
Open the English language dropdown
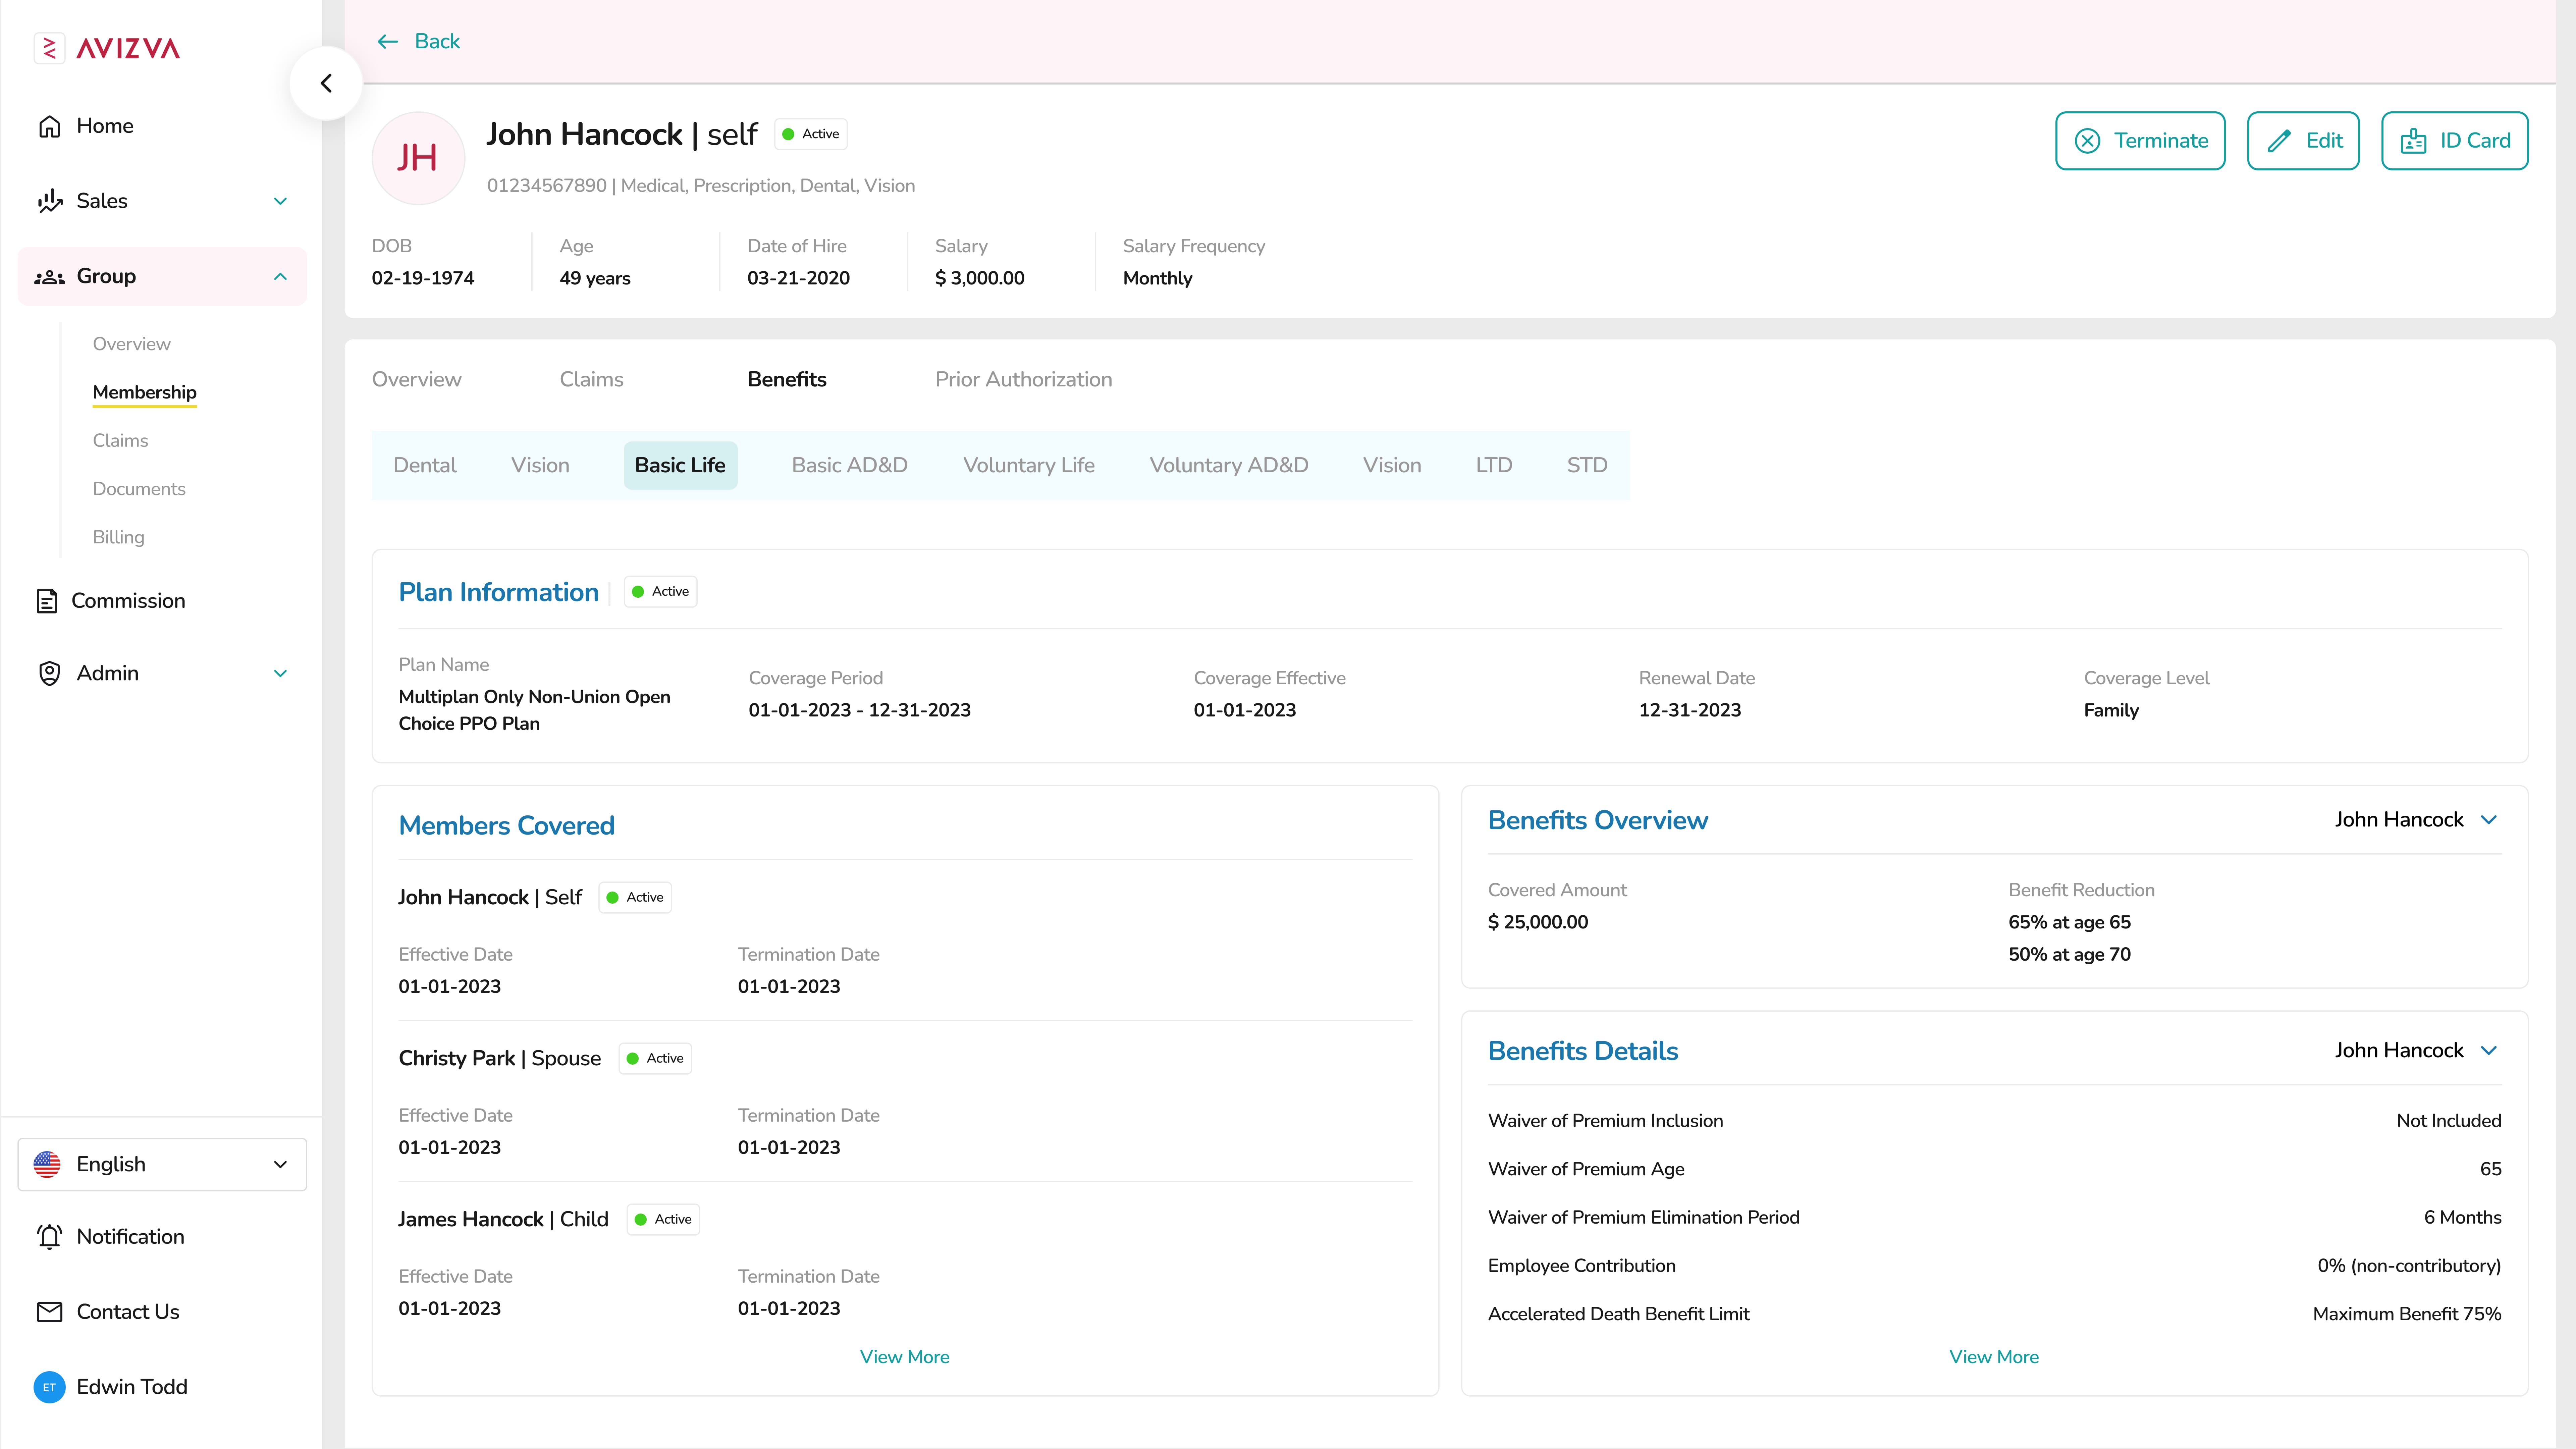(162, 1164)
